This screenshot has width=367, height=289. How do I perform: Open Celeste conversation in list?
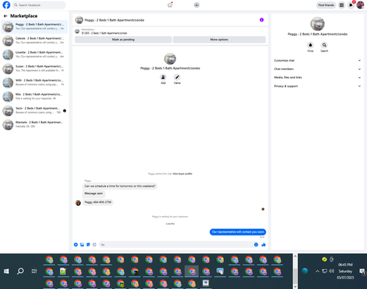pyautogui.click(x=34, y=40)
